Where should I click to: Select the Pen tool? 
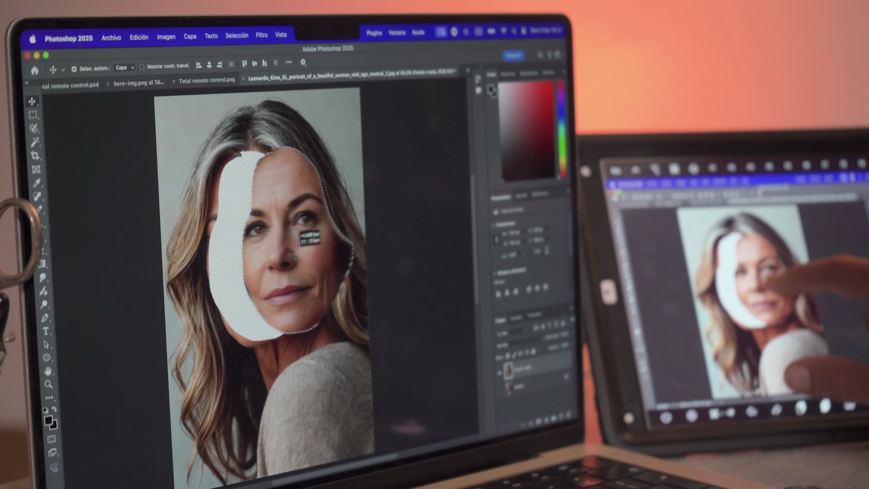[45, 318]
